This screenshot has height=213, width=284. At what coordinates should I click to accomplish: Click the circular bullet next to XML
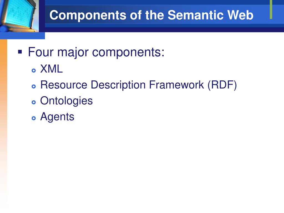click(x=34, y=70)
